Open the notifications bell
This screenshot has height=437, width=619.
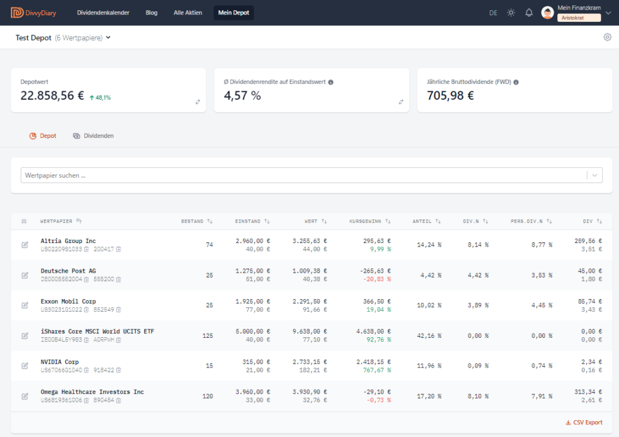(529, 13)
